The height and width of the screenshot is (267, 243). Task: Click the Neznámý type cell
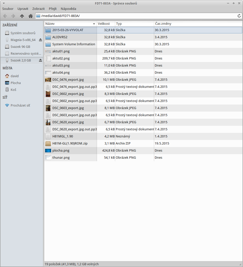[x=123, y=136]
